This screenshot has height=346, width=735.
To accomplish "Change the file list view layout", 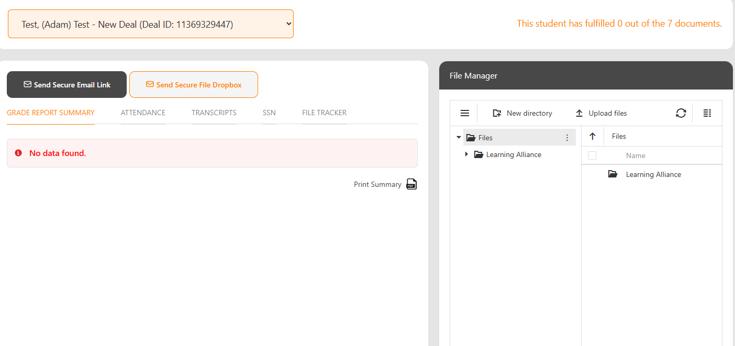I will (x=707, y=113).
